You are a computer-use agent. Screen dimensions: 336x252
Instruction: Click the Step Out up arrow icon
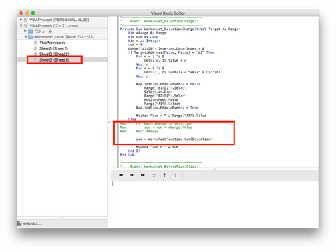coord(176,175)
